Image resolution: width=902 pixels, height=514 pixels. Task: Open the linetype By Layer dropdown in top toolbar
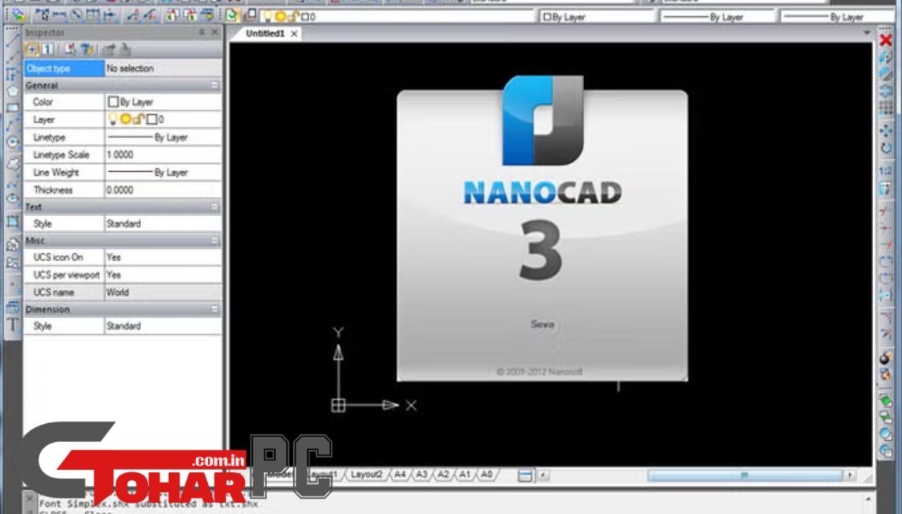coord(717,16)
